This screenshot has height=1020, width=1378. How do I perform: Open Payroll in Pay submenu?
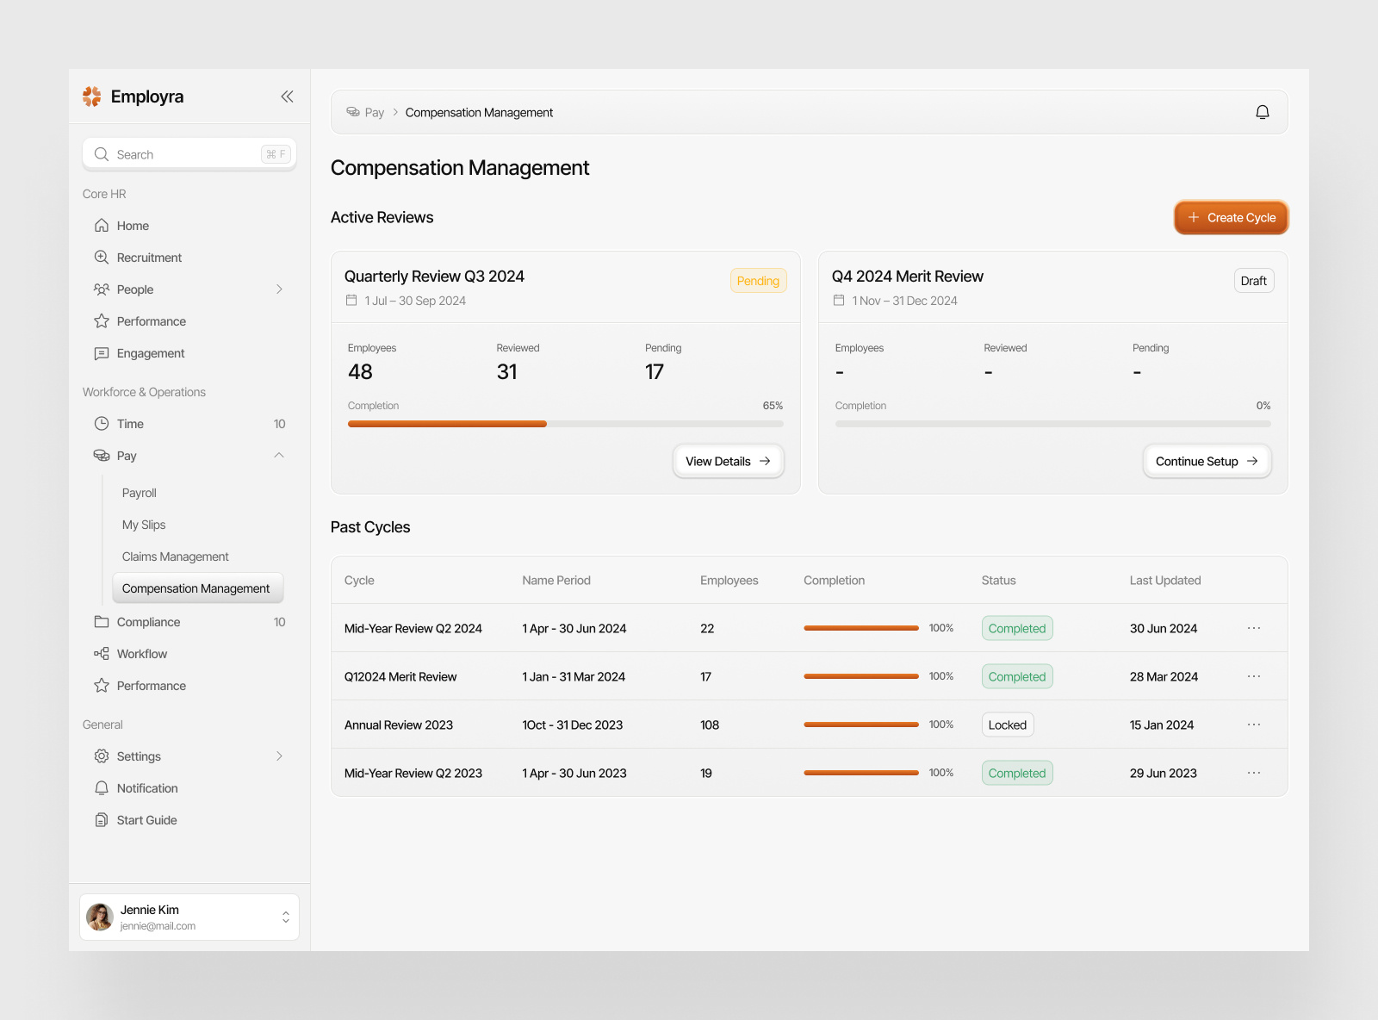[140, 493]
